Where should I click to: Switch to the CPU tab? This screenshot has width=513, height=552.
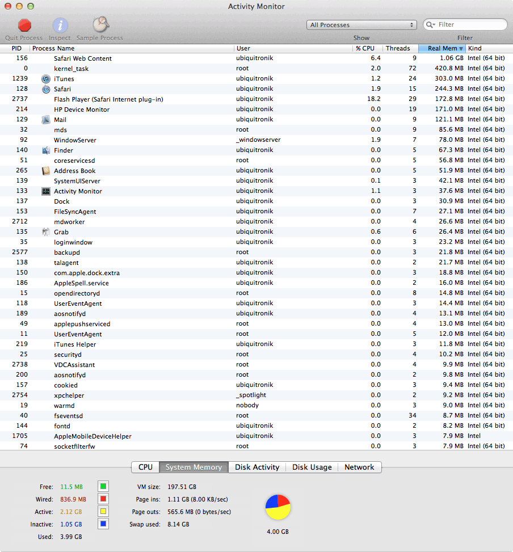145,467
